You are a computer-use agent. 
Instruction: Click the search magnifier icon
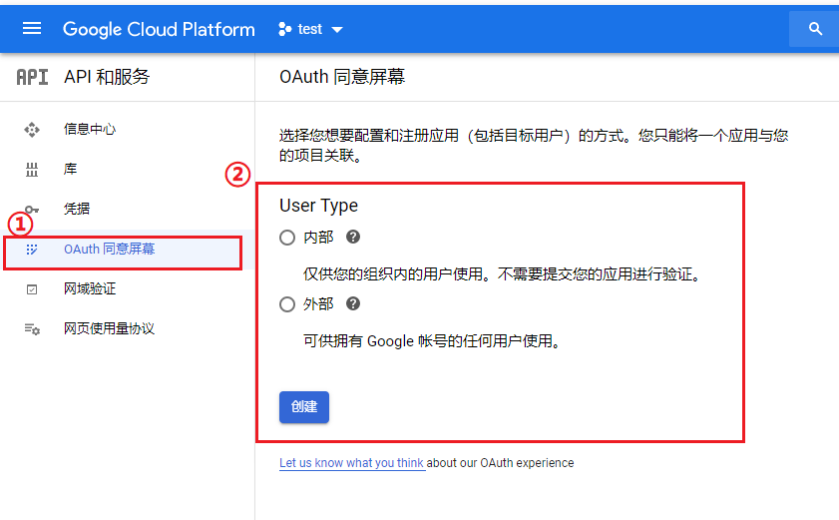[815, 29]
